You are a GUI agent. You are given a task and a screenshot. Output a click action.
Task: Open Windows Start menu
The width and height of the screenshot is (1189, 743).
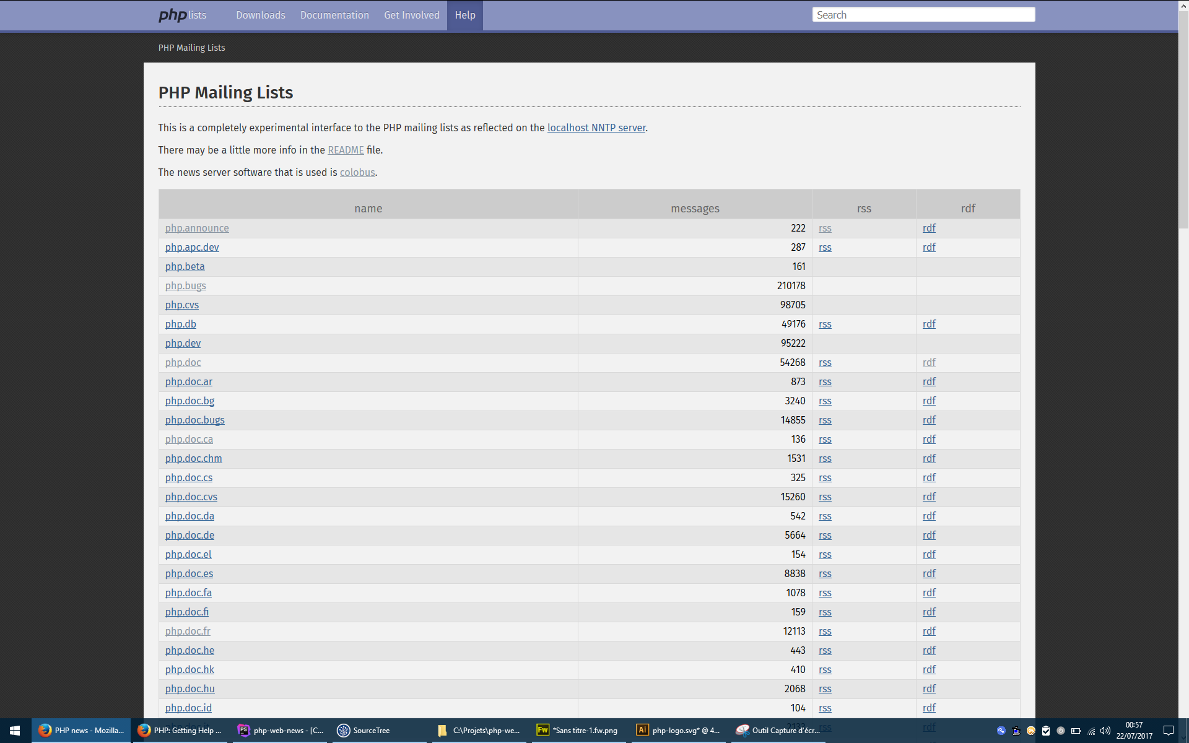(15, 731)
